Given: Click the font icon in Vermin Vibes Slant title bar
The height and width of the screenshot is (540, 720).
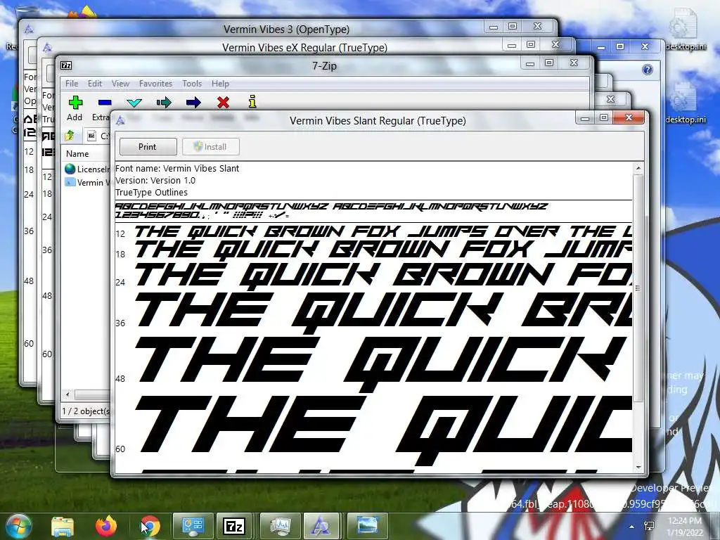Looking at the screenshot, I should [120, 121].
